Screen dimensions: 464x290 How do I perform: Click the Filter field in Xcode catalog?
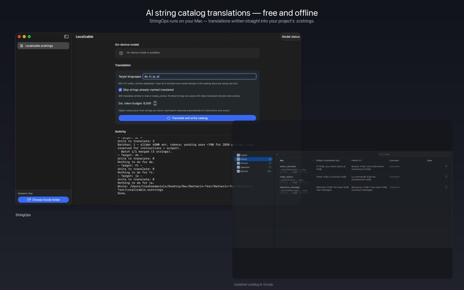(415, 154)
